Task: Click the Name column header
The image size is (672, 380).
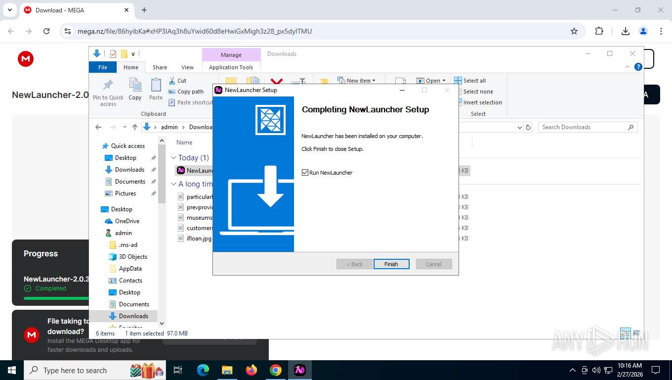Action: [184, 142]
